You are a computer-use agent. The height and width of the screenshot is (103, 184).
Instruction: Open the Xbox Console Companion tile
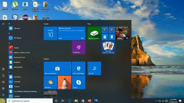pos(94,33)
